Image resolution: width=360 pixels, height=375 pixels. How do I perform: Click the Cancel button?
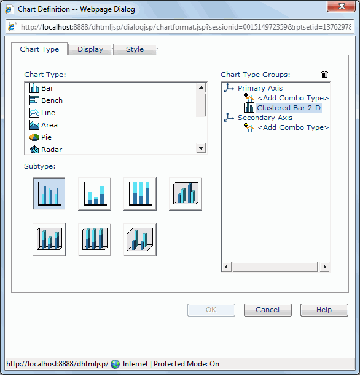coord(268,310)
